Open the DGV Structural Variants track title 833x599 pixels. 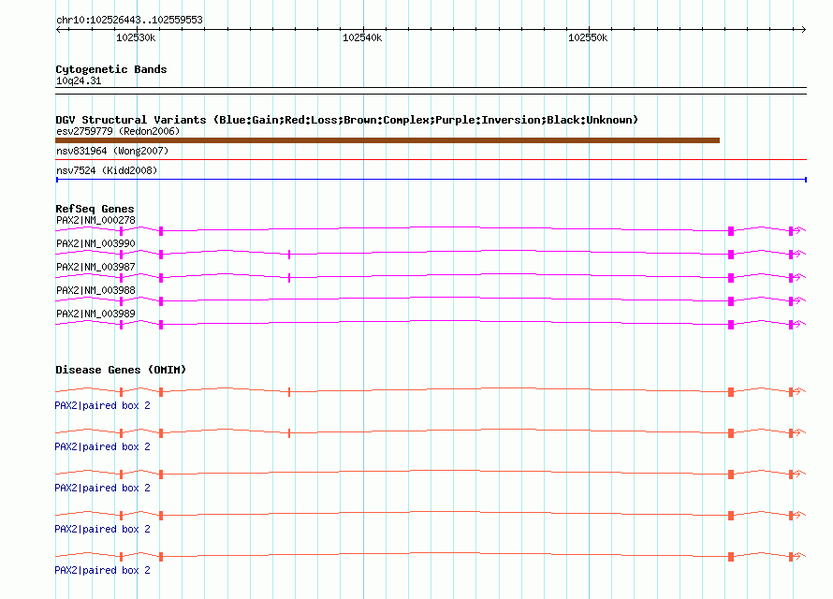point(347,120)
